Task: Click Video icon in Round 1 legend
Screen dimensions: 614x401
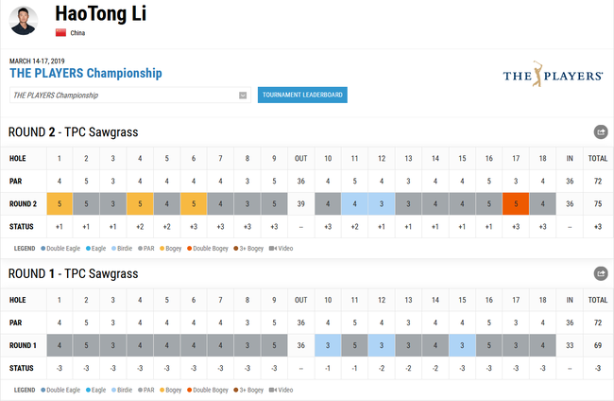Action: 273,390
